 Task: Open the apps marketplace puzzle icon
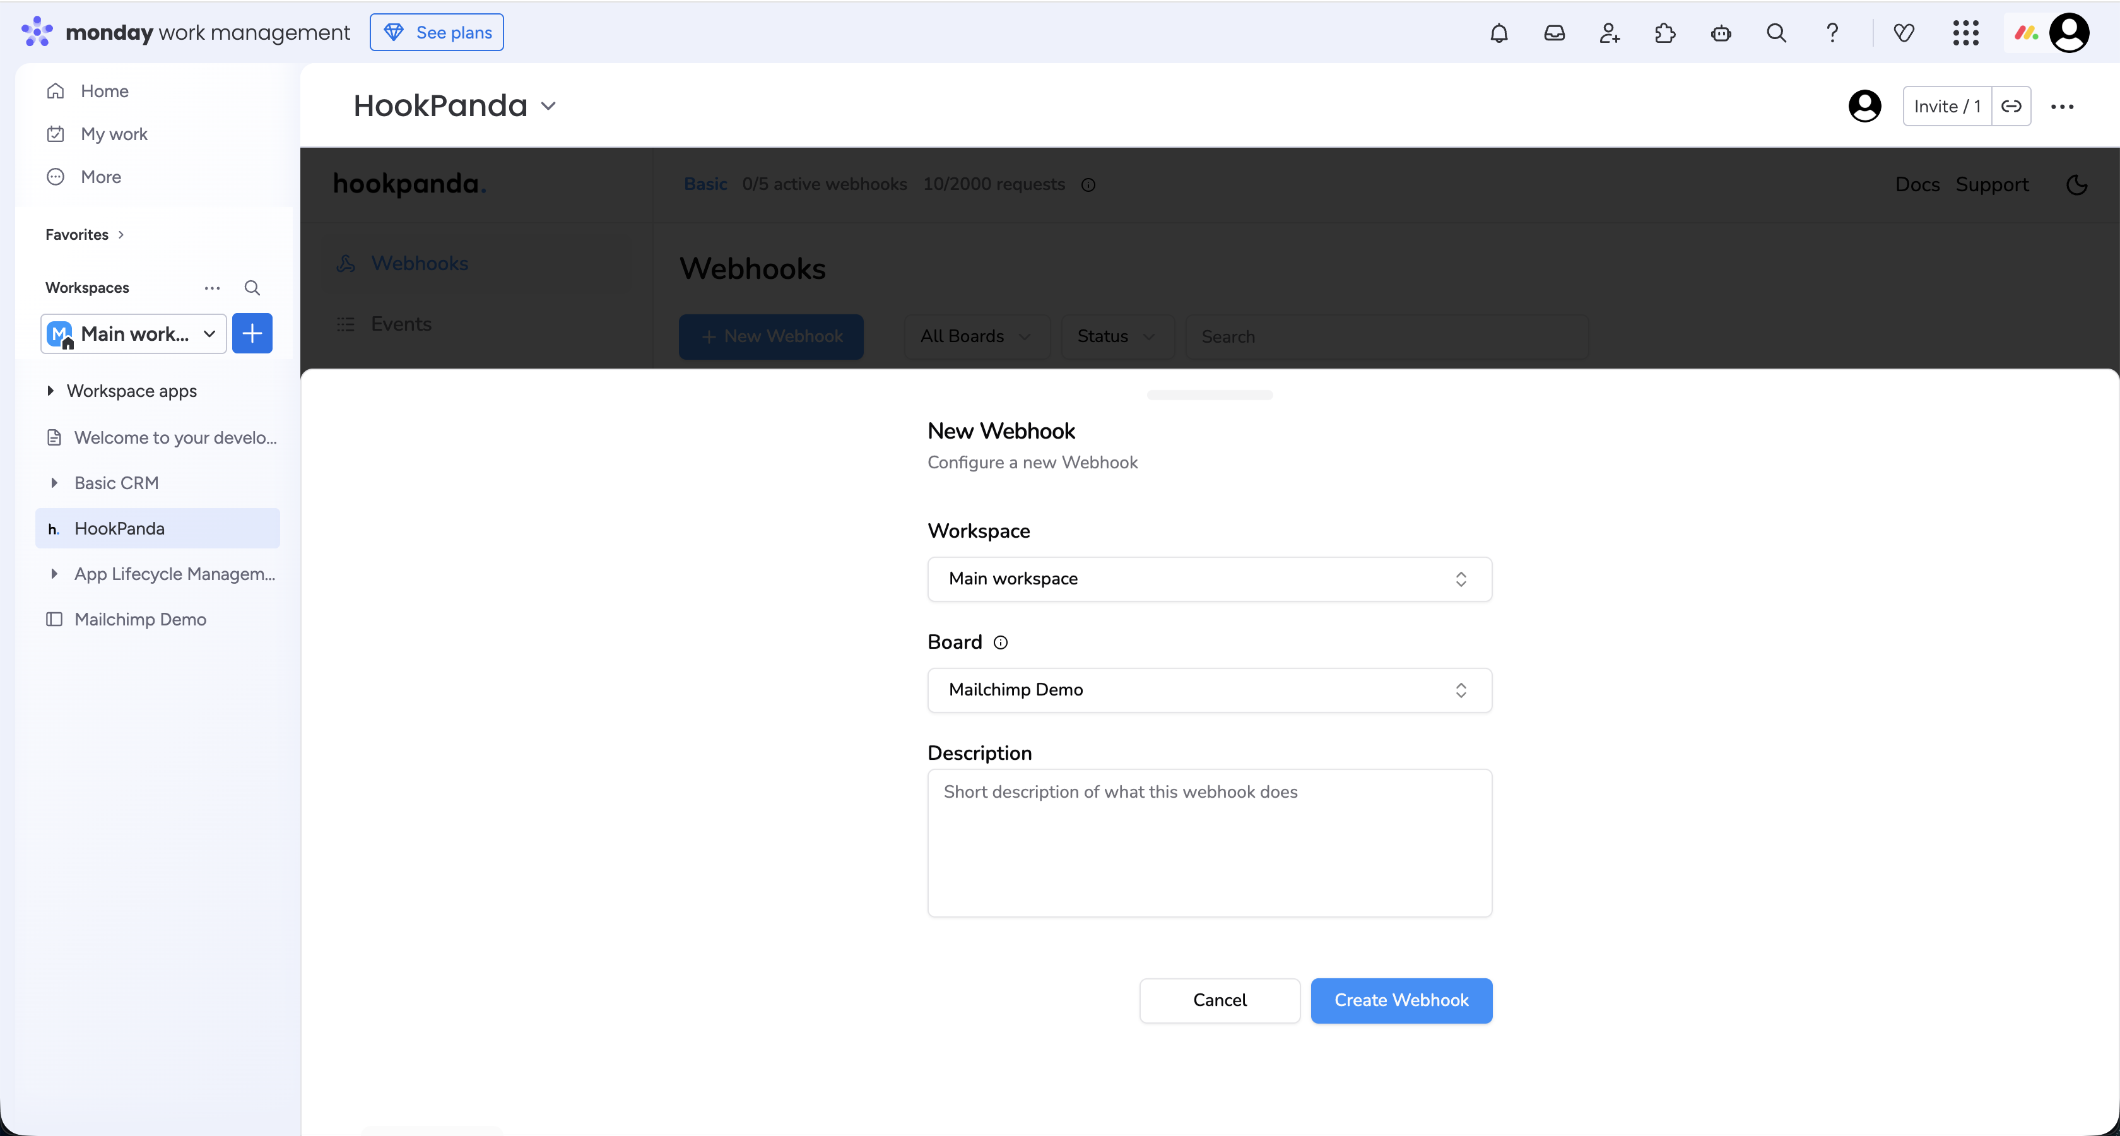click(x=1665, y=33)
